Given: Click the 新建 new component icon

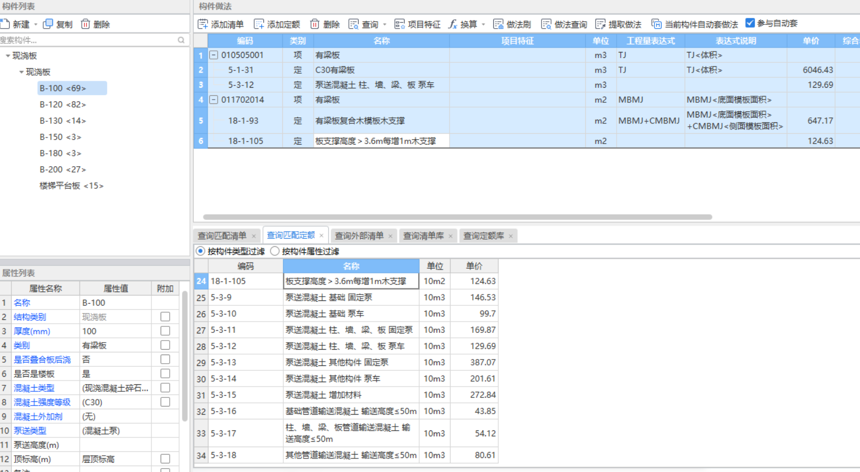Looking at the screenshot, I should (x=5, y=24).
